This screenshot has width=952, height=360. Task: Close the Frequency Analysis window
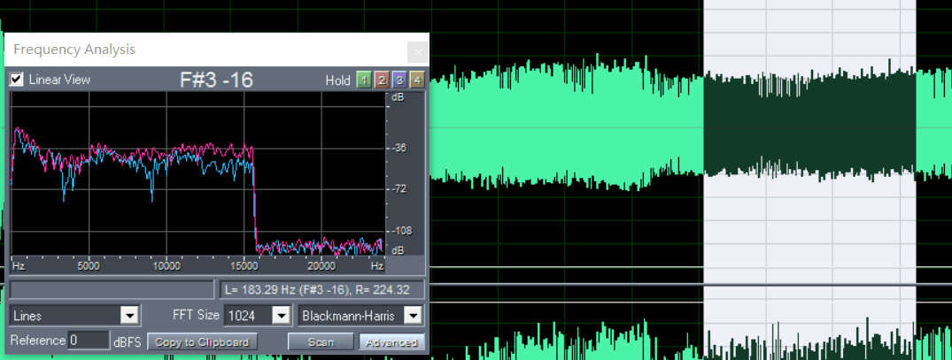418,51
